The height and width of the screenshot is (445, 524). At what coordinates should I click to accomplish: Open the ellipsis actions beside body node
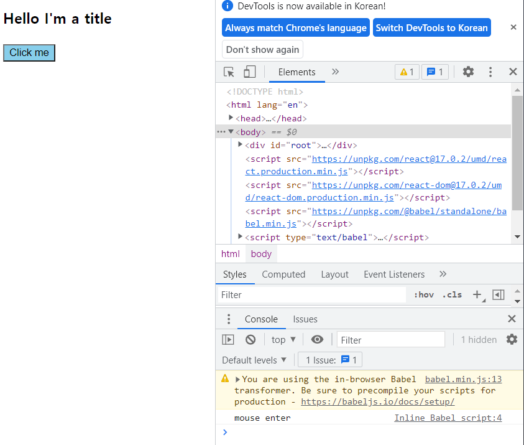(x=221, y=132)
